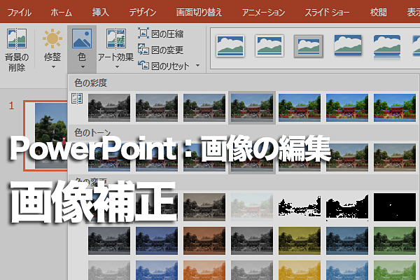Select the 挿入 tab

pos(100,13)
